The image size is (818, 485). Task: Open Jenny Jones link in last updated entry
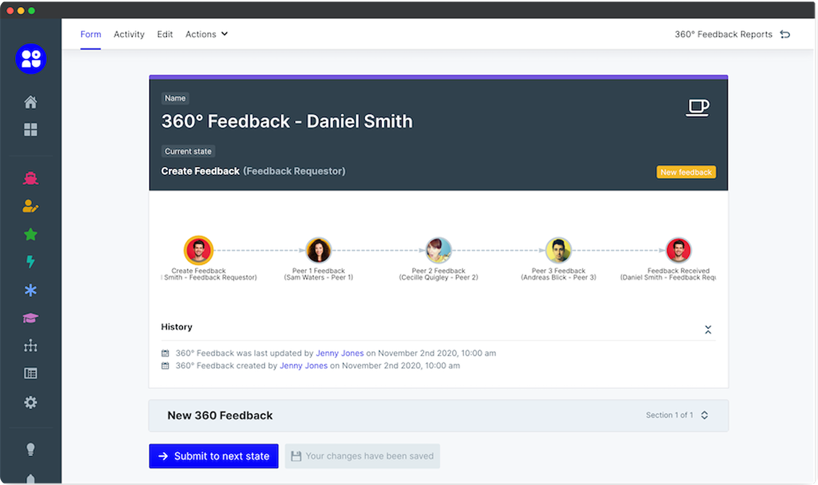pyautogui.click(x=340, y=353)
